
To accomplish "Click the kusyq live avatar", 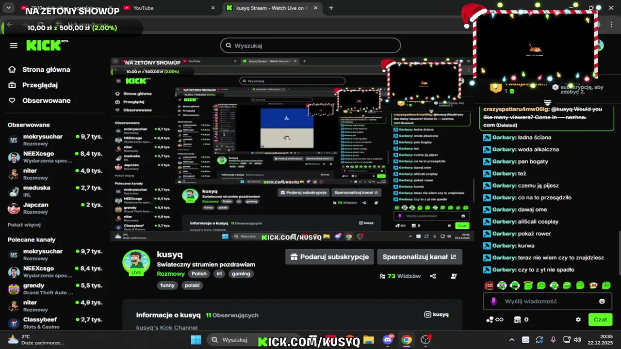I will point(136,262).
